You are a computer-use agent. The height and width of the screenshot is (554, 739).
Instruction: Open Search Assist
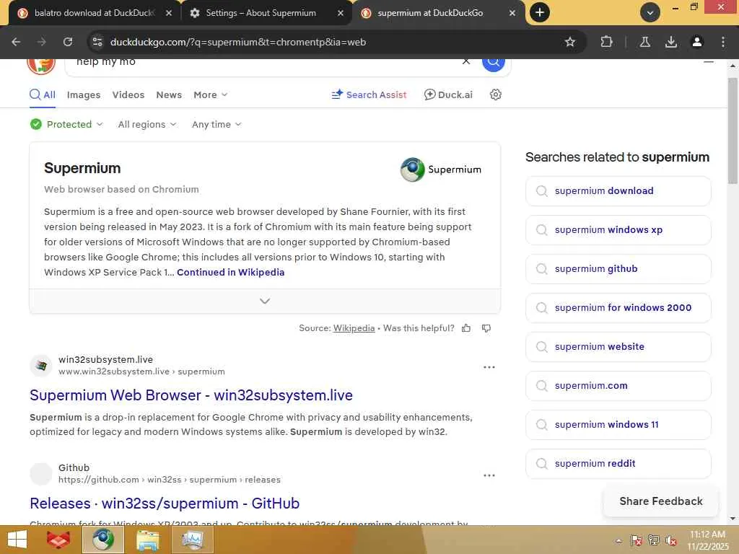coord(369,94)
